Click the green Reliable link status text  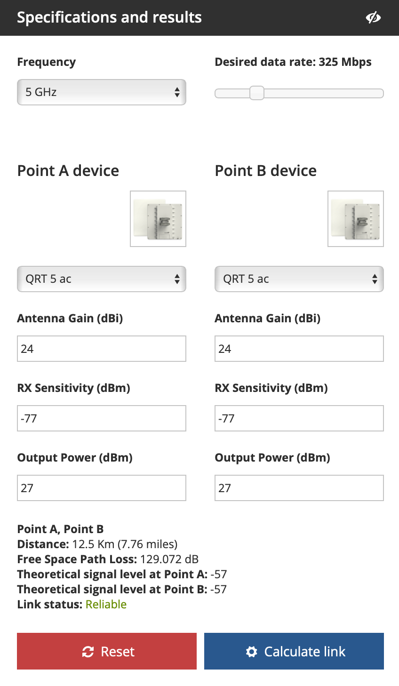[x=106, y=605]
